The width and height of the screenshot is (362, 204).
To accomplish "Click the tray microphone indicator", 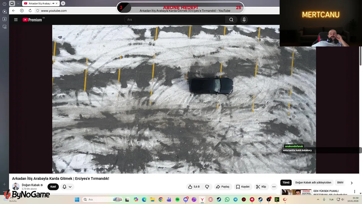I will 324,199.
